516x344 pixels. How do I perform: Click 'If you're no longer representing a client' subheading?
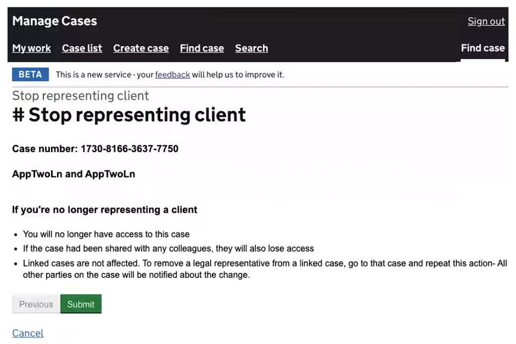[105, 210]
